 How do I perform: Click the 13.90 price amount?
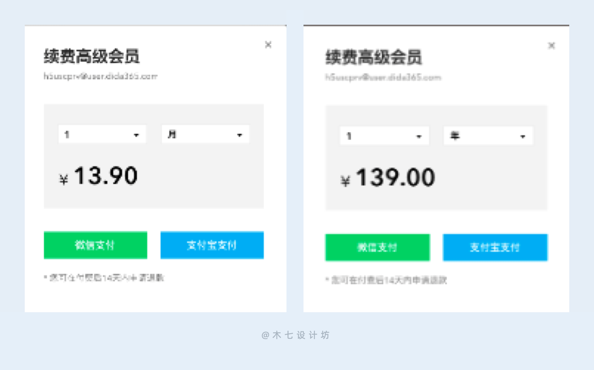coord(106,176)
